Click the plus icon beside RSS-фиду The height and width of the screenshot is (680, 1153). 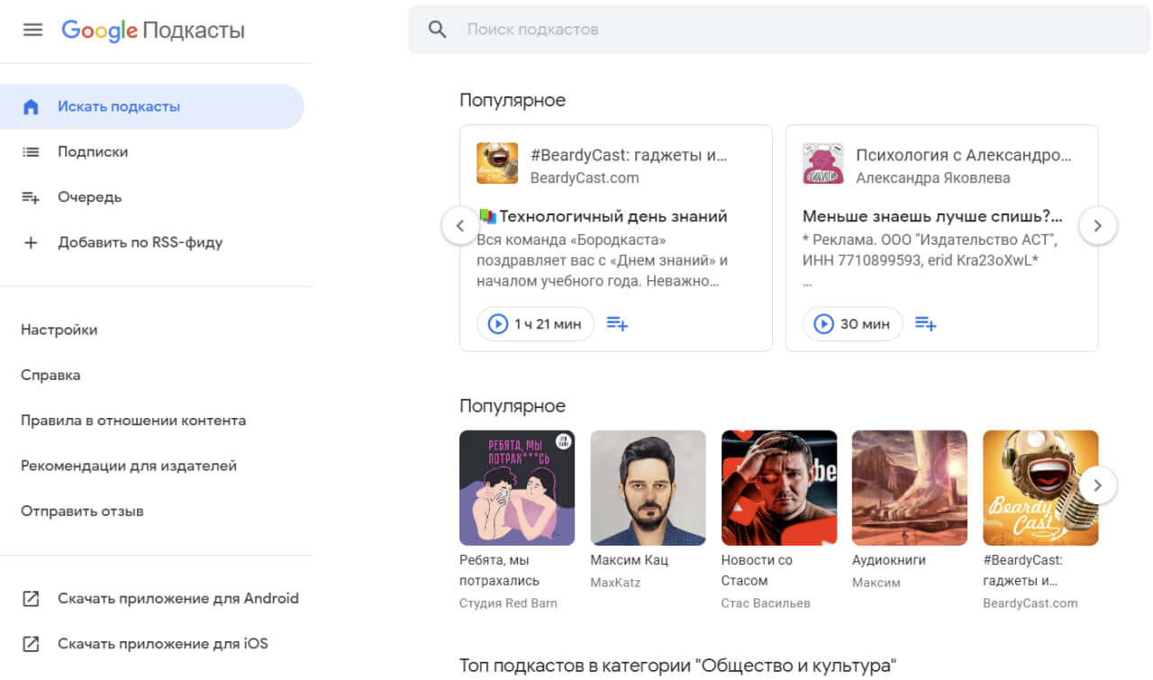[31, 241]
